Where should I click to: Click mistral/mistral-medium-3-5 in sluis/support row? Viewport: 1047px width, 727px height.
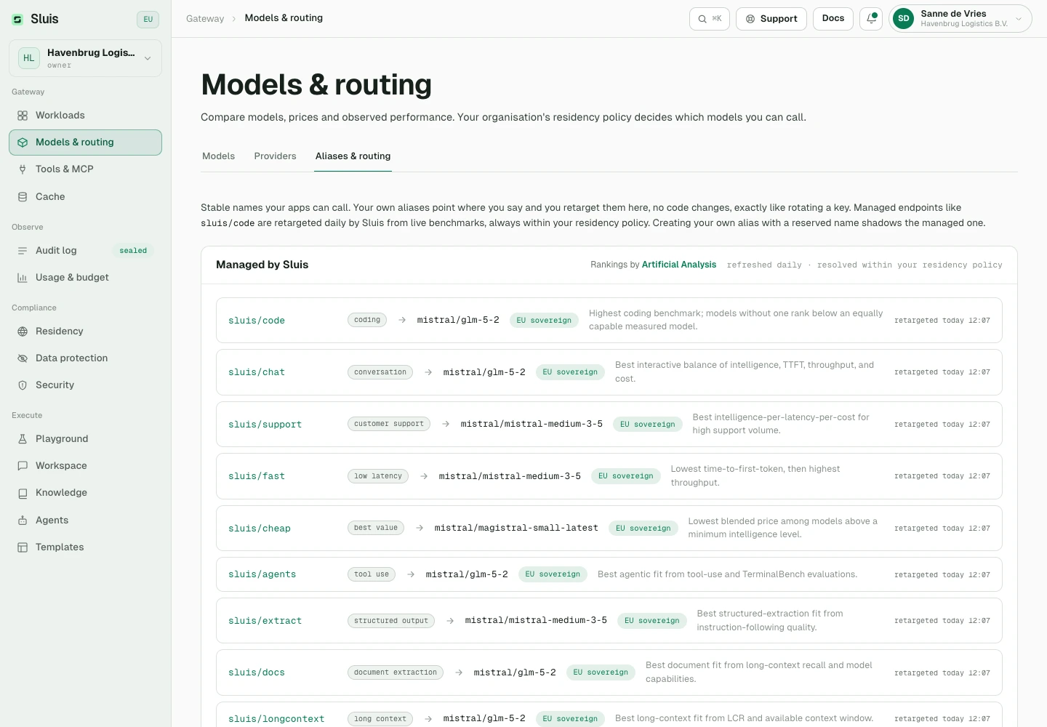(x=531, y=424)
